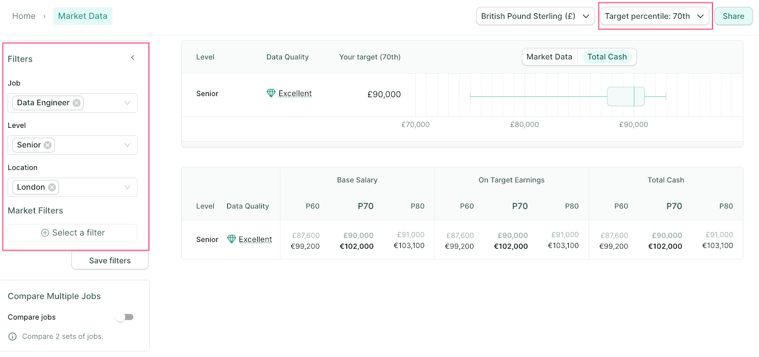The width and height of the screenshot is (759, 357).
Task: Click the P70 header under On Target Earnings
Action: (520, 206)
